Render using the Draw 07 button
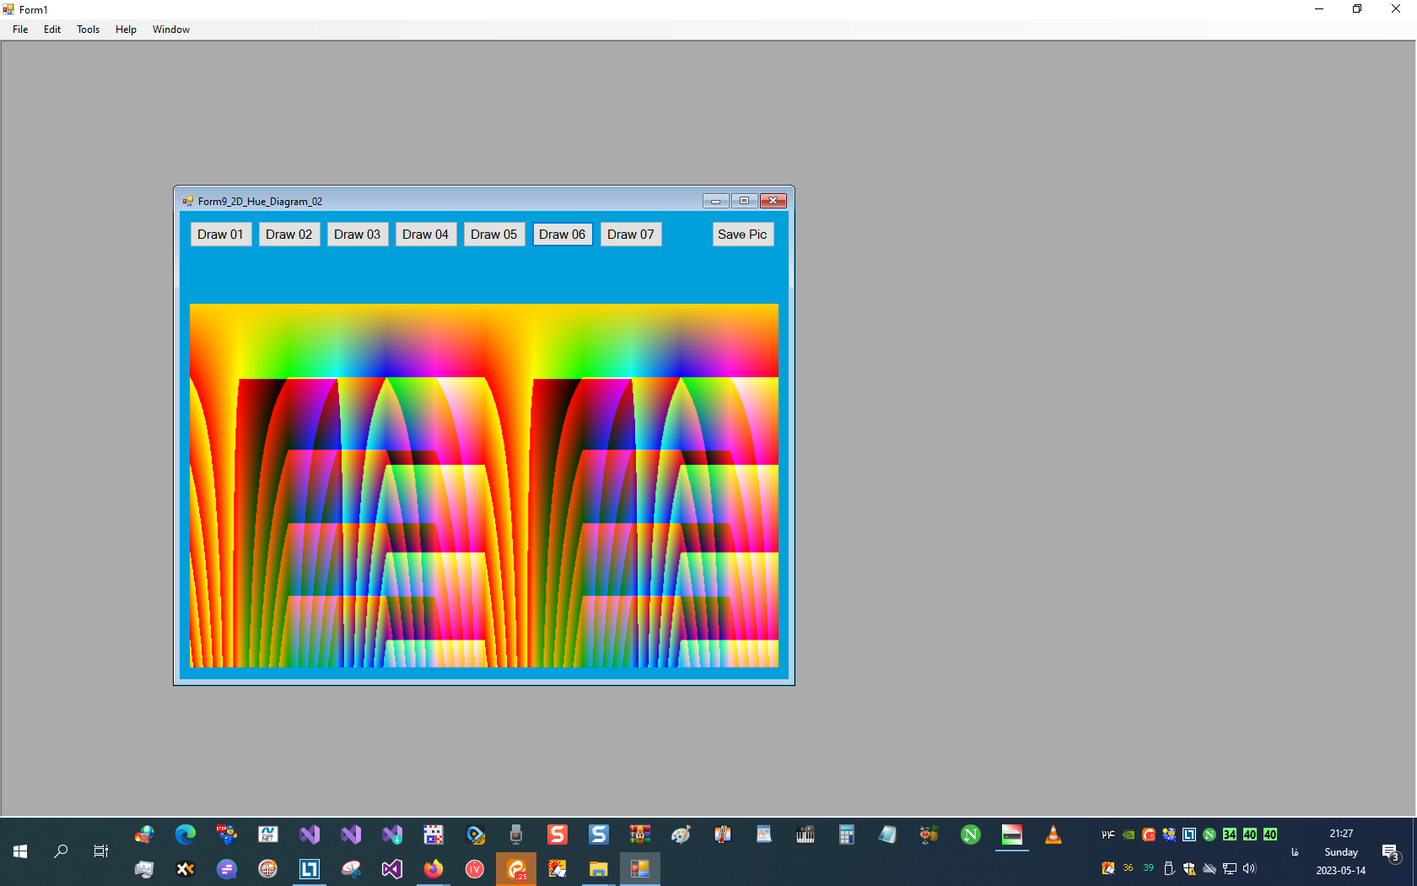This screenshot has height=886, width=1417. 631,235
